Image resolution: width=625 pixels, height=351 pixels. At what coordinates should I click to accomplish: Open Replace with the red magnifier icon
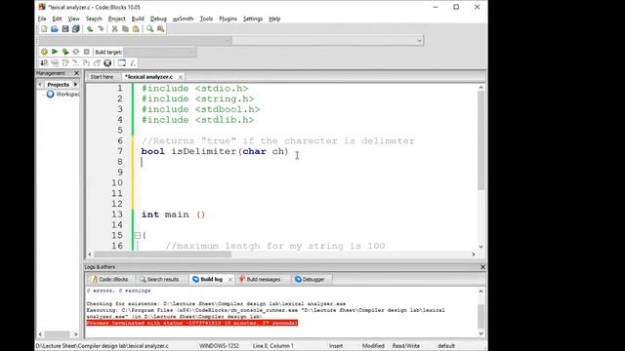pyautogui.click(x=160, y=29)
